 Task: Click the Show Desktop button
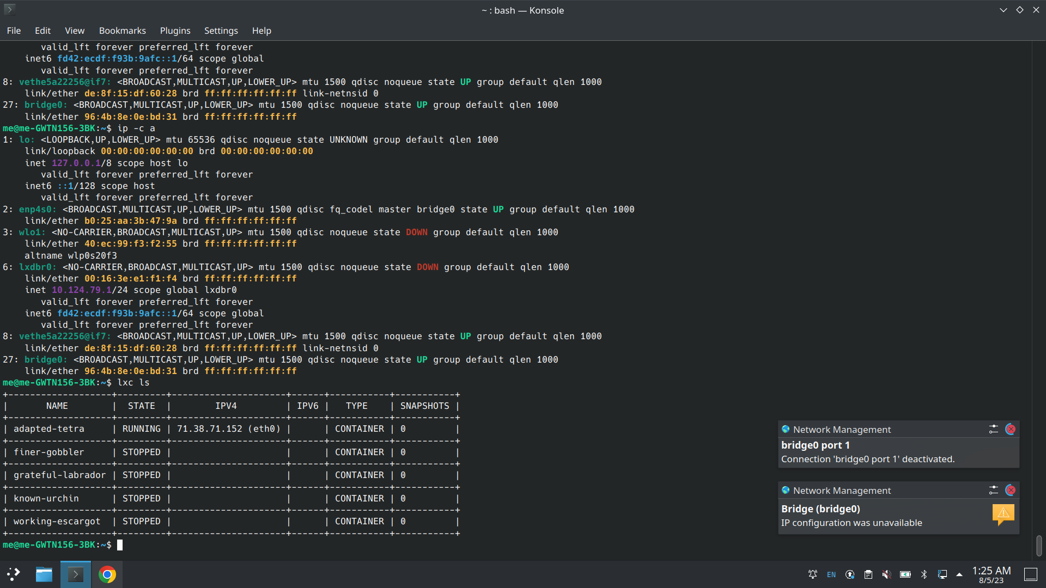[x=1030, y=574]
